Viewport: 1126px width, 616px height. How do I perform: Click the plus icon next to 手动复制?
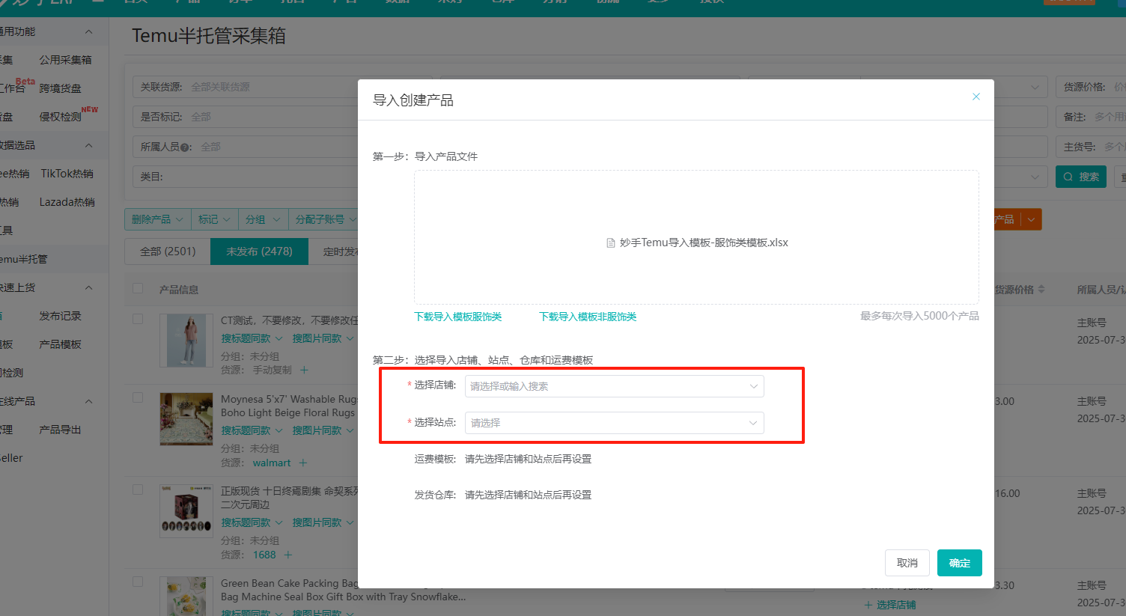(x=304, y=370)
